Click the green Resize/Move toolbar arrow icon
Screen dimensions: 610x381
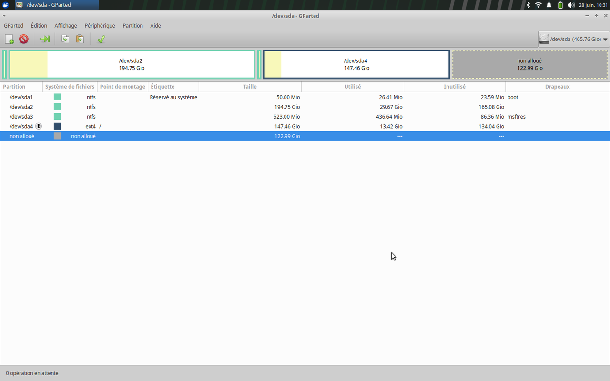pyautogui.click(x=45, y=39)
